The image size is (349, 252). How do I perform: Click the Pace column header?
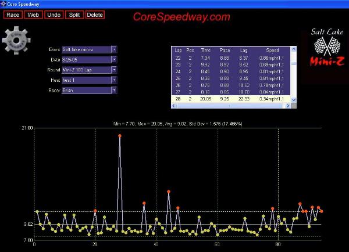coord(225,50)
